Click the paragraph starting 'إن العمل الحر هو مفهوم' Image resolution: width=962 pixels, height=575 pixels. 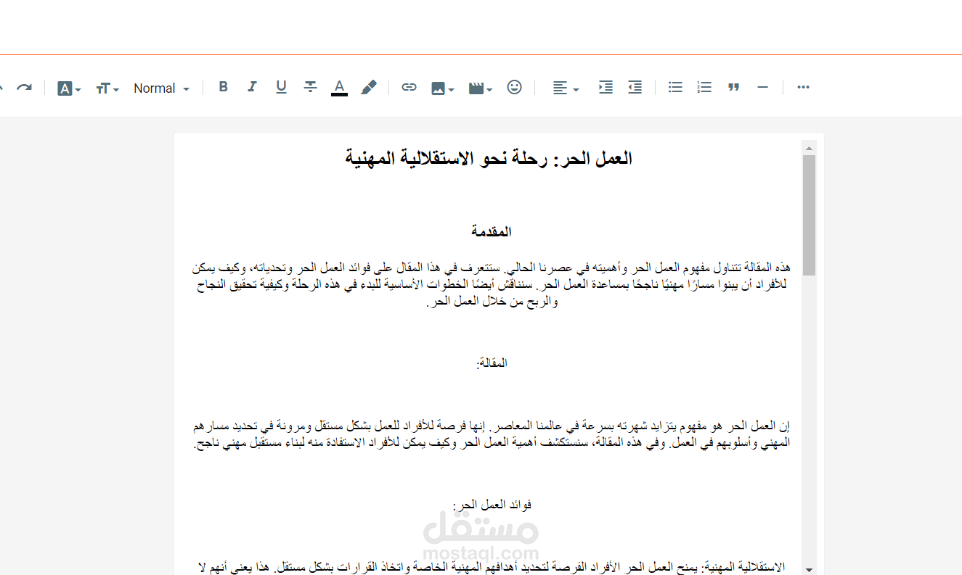point(492,434)
